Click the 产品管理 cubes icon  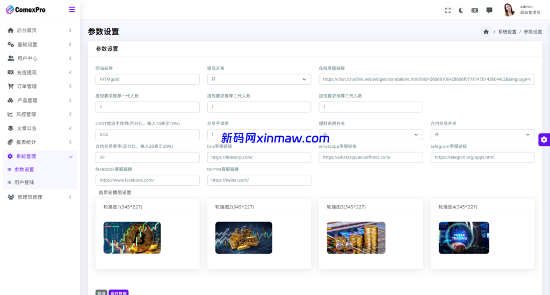(x=11, y=100)
